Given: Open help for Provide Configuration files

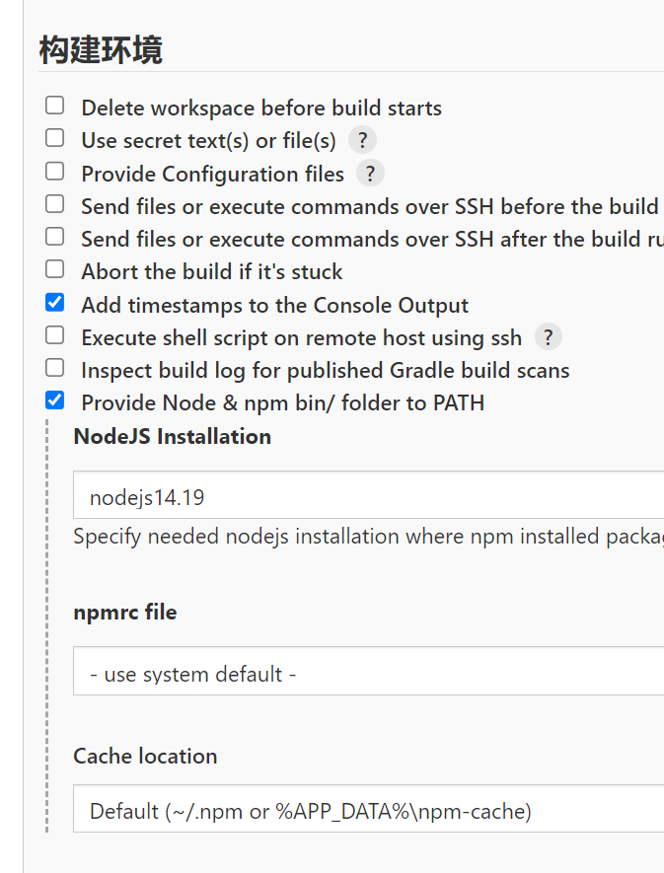Looking at the screenshot, I should tap(370, 175).
